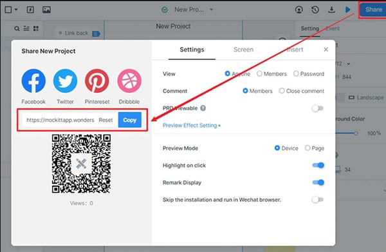Screen dimensions: 386x252
Task: Click the green saved status check icon
Action: pyautogui.click(x=165, y=10)
